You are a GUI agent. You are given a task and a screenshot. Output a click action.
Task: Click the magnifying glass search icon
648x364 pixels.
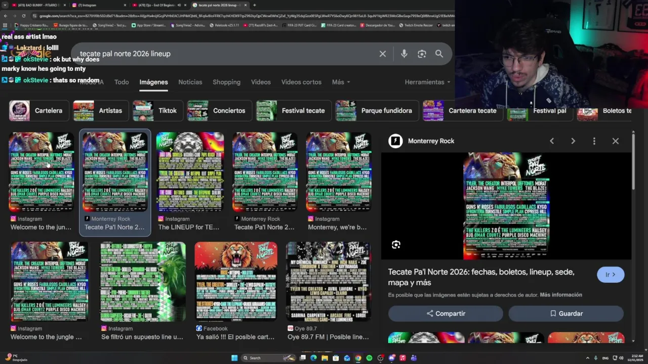coord(439,54)
